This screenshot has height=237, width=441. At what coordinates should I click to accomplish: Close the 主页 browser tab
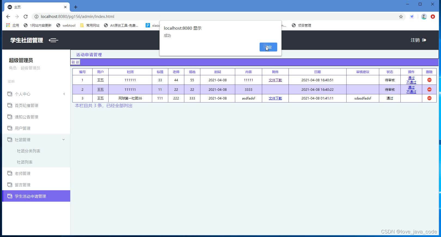[x=65, y=7]
